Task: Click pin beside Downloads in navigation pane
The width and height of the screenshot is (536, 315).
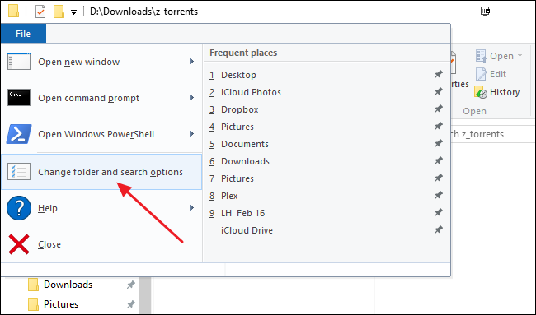Action: (x=130, y=285)
